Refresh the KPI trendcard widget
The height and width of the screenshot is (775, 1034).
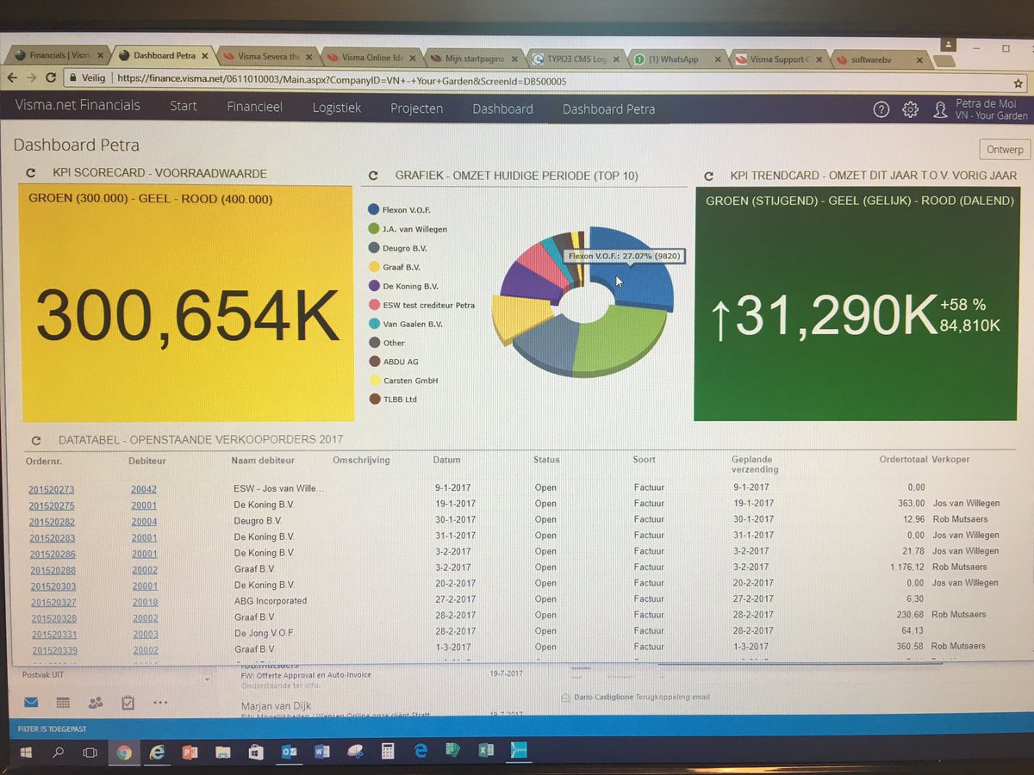tap(709, 175)
